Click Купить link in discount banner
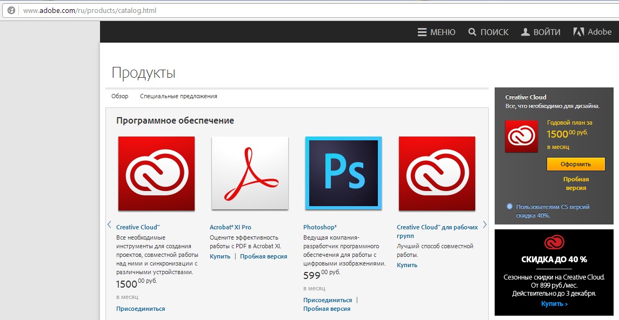619x320 pixels. click(x=554, y=304)
